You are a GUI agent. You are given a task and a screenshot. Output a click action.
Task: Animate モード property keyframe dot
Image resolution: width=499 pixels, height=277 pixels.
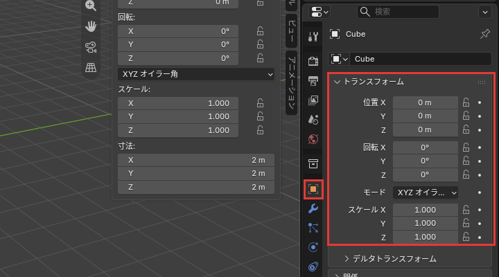(480, 193)
